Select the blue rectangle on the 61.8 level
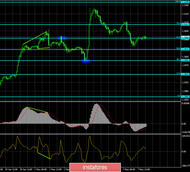This screenshot has height=172, width=190. [x=62, y=38]
